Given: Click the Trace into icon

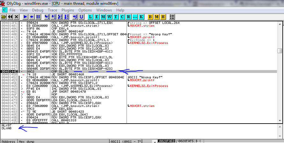Looking at the screenshot, I should (x=60, y=17).
